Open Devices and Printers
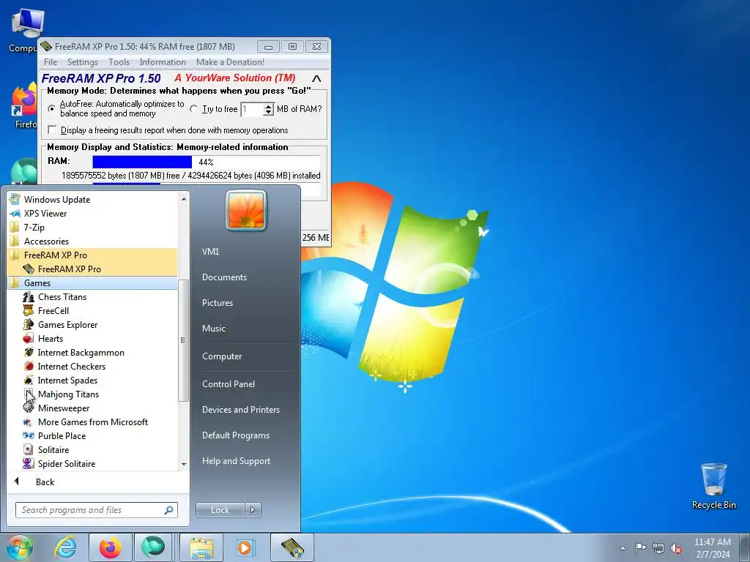750x562 pixels. coord(240,410)
